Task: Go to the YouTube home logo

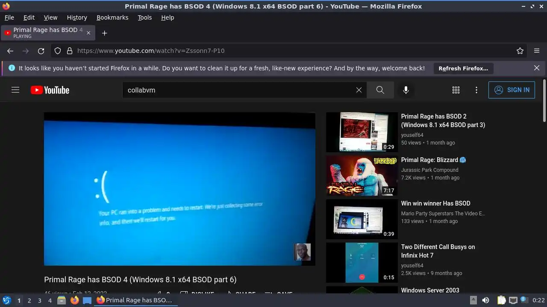Action: click(50, 90)
